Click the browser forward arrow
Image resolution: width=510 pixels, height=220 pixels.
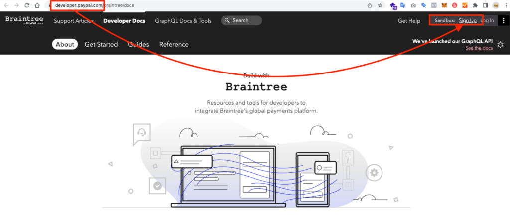[x=16, y=5]
